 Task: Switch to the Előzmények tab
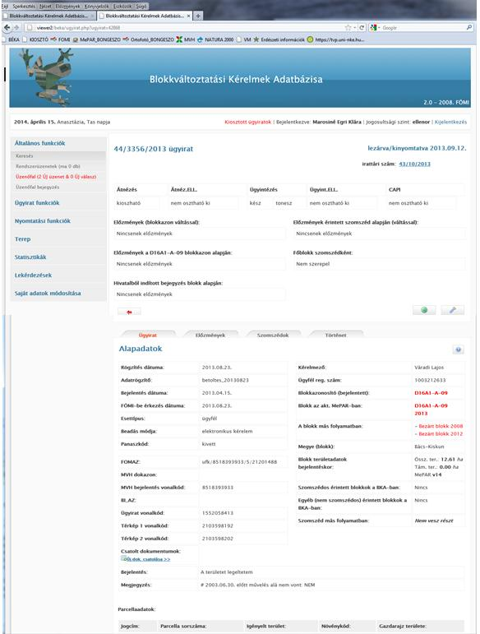210,335
